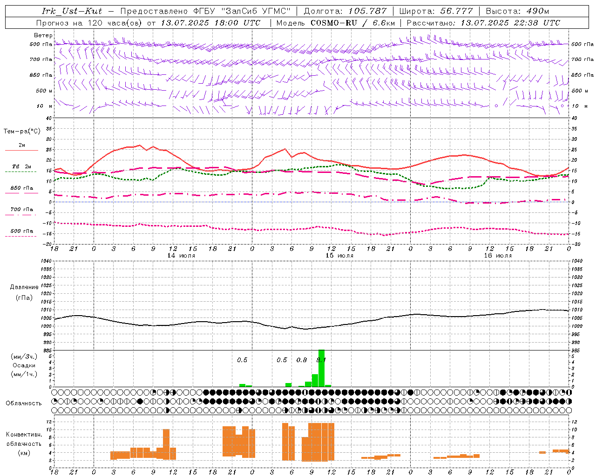Click the forecast start 13.07.2025 18:00 UTC
This screenshot has height=476, width=596.
[x=210, y=23]
